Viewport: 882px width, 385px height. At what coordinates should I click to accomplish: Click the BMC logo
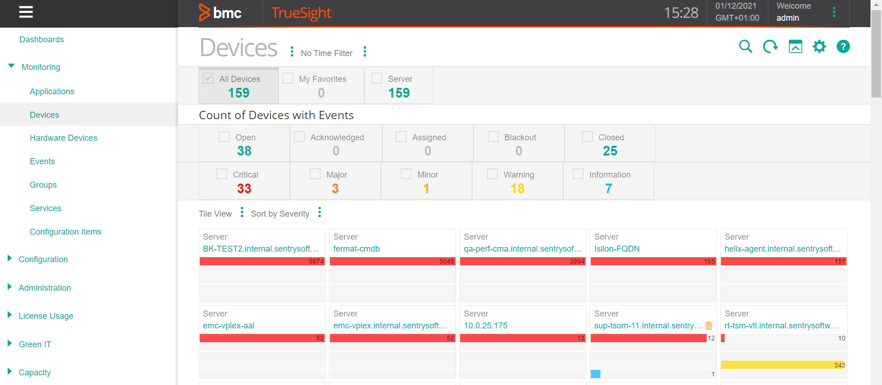coord(220,13)
